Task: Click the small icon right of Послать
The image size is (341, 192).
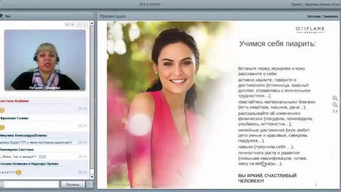Action: click(x=89, y=185)
